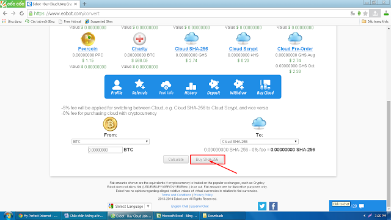Click the Peercoin gold coin icon
The width and height of the screenshot is (391, 220).
point(88,39)
